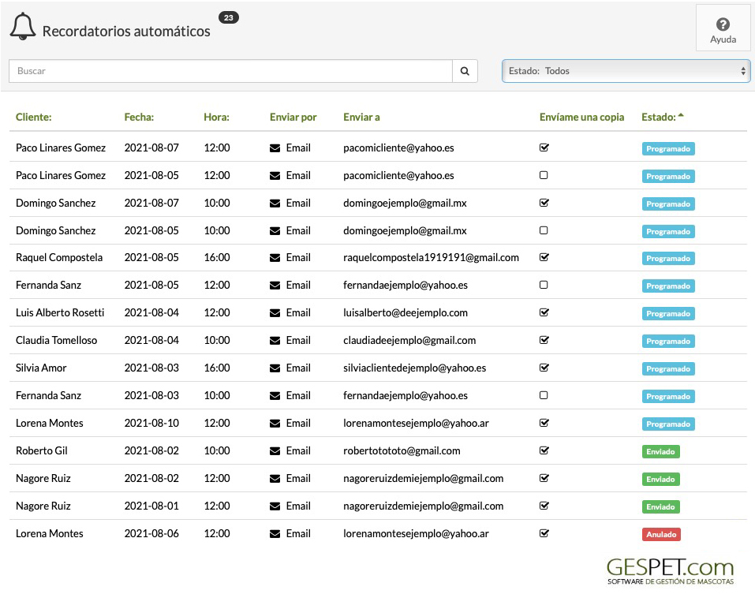Uncheck copy for Silvia Amor
The height and width of the screenshot is (594, 755).
[544, 368]
